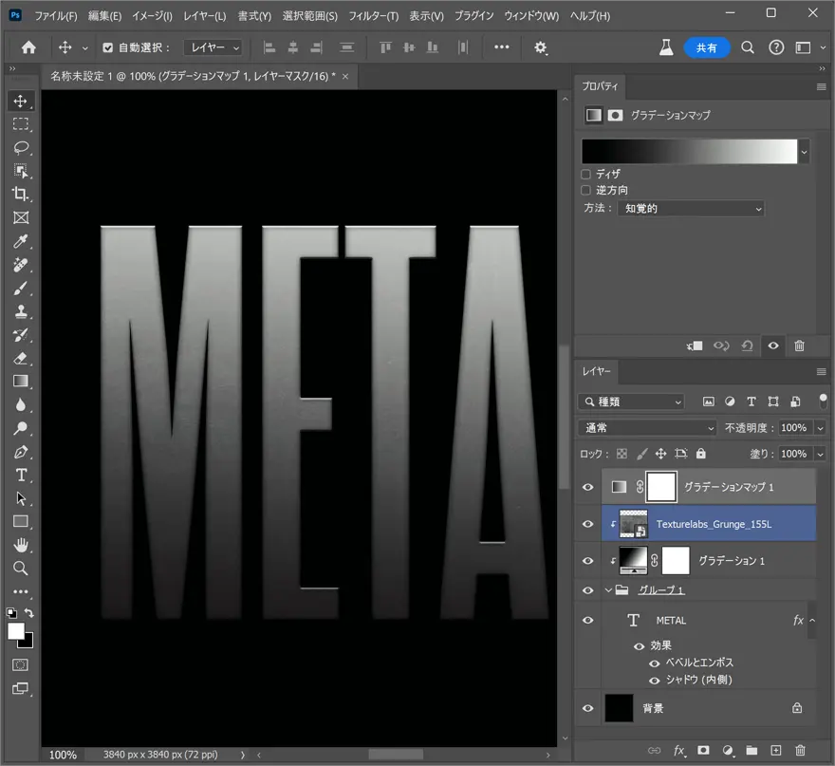Hide the 背景 layer
The width and height of the screenshot is (835, 766).
[x=588, y=708]
